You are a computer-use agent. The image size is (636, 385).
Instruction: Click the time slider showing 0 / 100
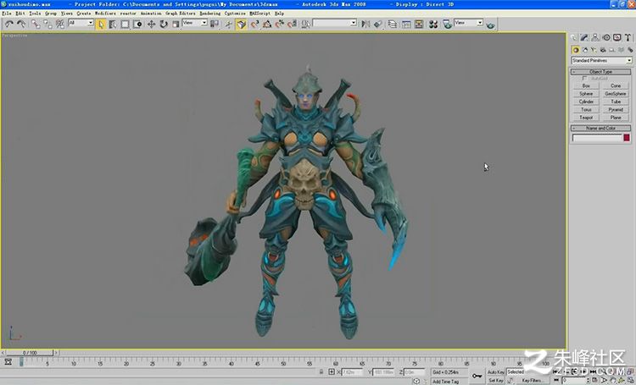[x=30, y=353]
